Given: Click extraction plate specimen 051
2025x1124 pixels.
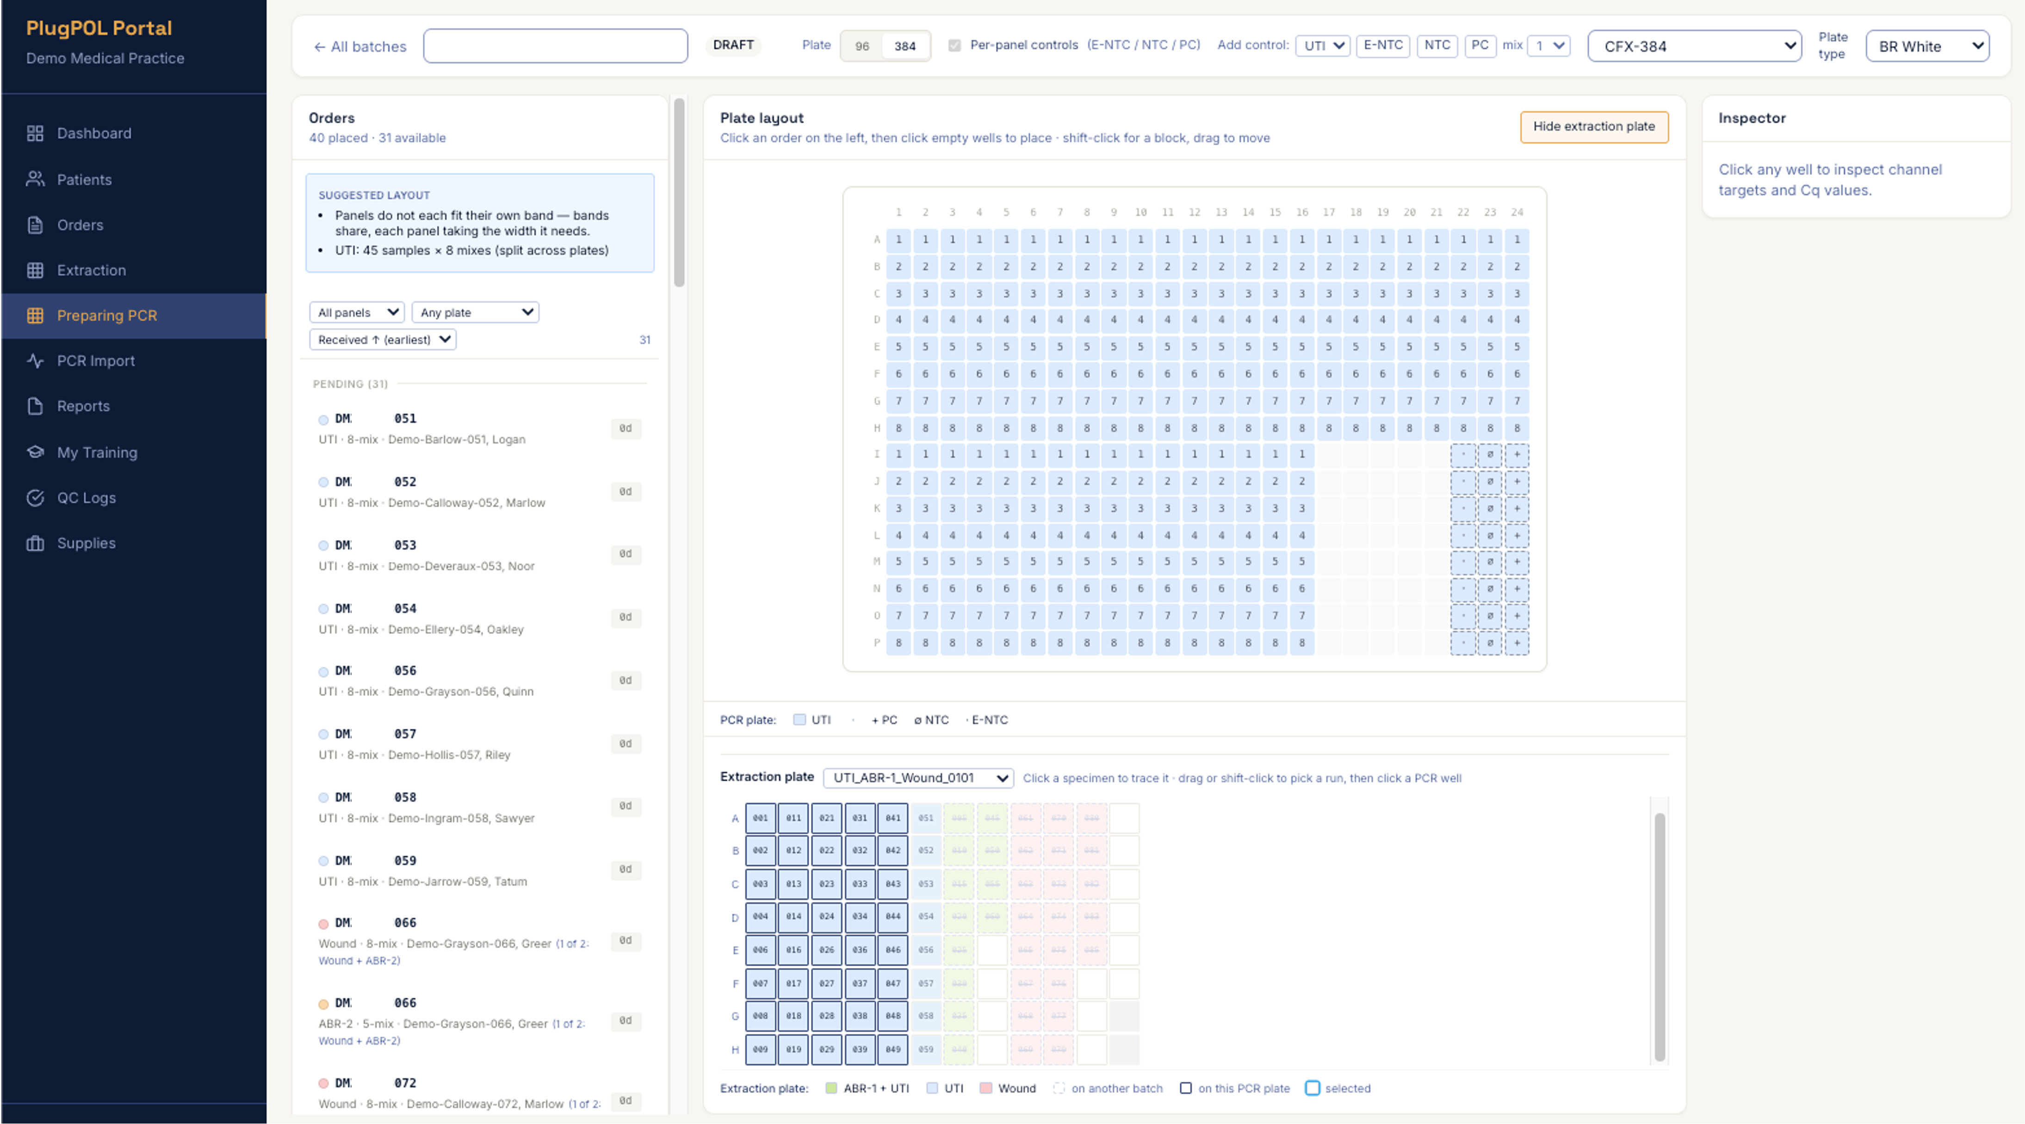Looking at the screenshot, I should (926, 818).
